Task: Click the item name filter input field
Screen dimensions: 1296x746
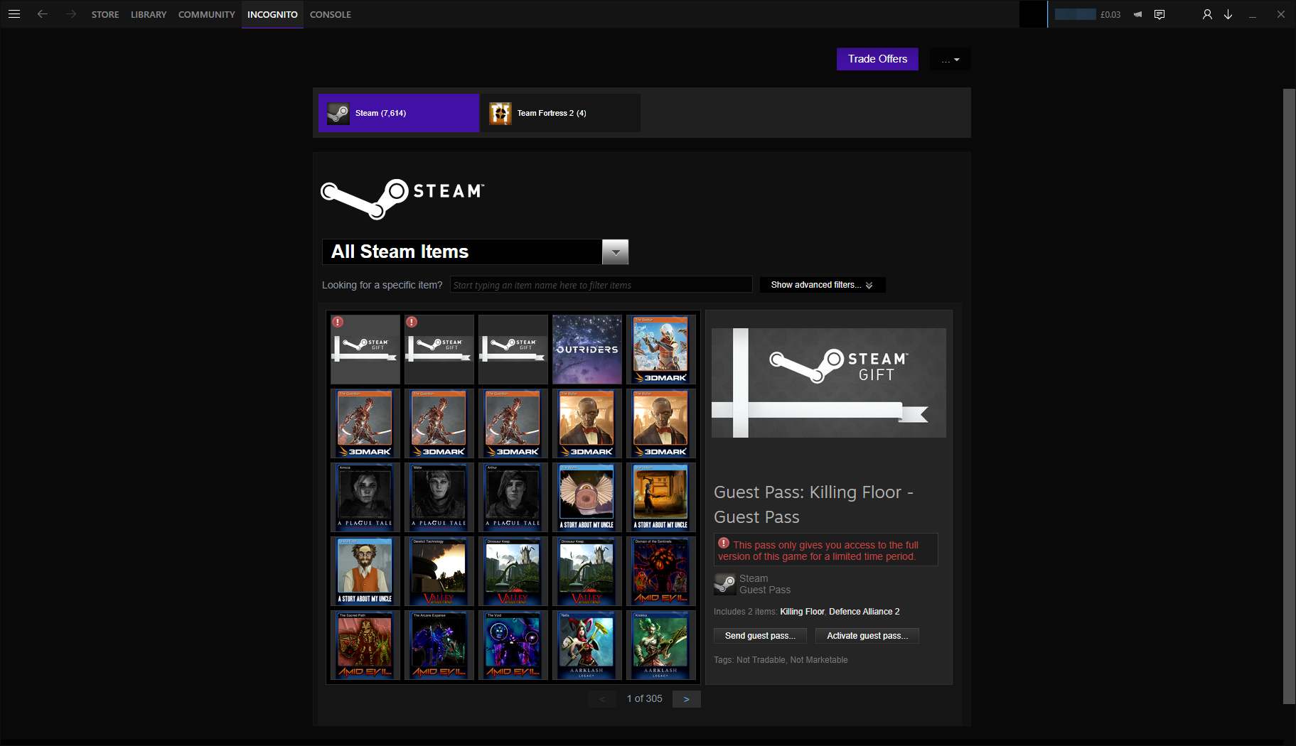Action: pyautogui.click(x=601, y=284)
